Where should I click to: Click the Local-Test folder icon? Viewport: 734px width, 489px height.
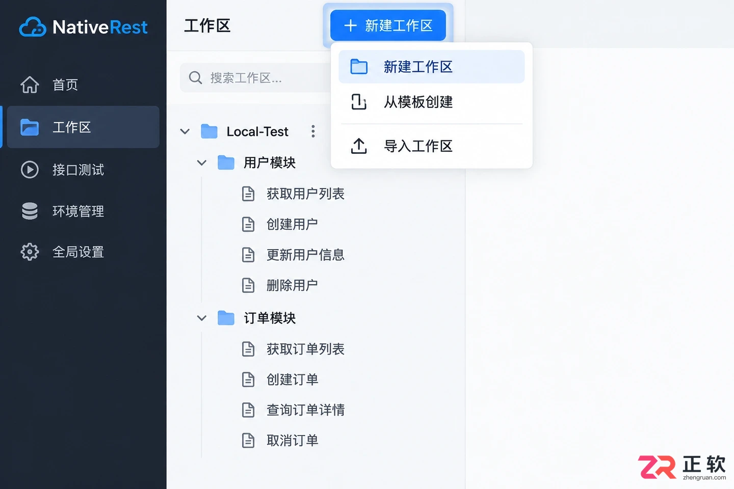pyautogui.click(x=209, y=131)
